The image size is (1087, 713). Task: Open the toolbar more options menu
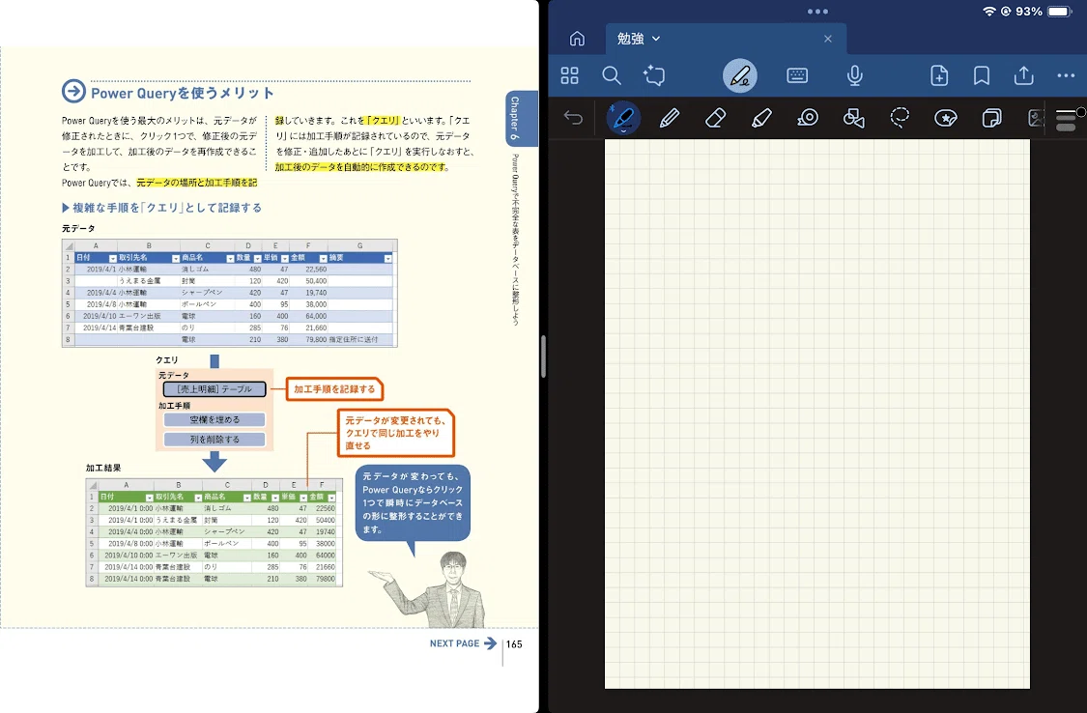(1066, 75)
